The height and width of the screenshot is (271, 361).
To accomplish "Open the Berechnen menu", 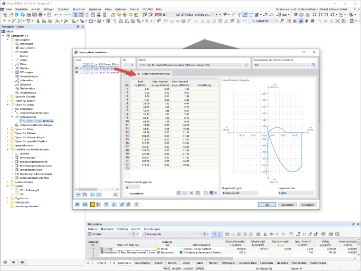I will pos(79,9).
